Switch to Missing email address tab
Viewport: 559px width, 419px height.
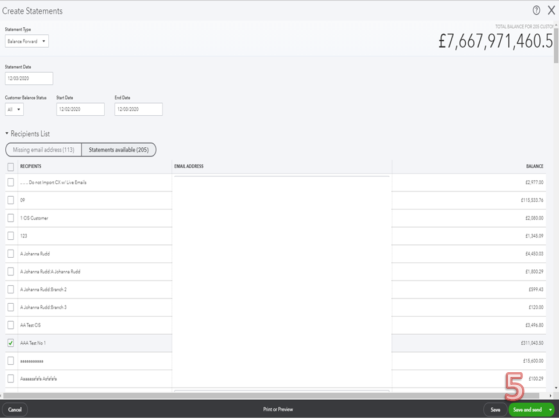click(44, 150)
